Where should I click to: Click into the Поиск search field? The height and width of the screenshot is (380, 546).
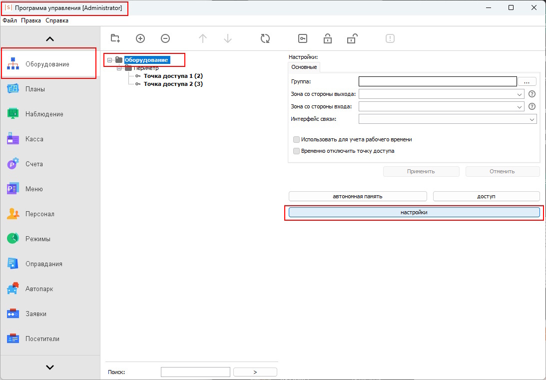(x=195, y=372)
